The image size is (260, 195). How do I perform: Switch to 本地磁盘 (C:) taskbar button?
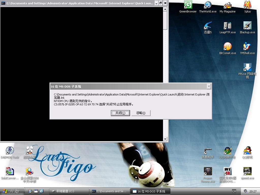point(69,191)
